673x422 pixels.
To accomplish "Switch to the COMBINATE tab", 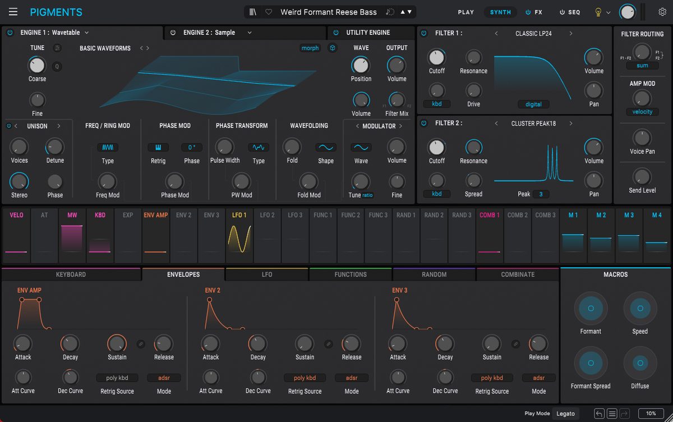I will pos(518,274).
